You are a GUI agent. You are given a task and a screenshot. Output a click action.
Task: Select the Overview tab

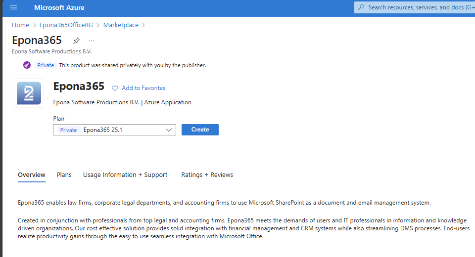point(32,175)
